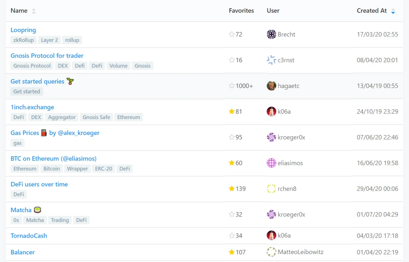This screenshot has height=262, width=409.
Task: Unstar the Balancer dashboard
Action: click(x=232, y=252)
